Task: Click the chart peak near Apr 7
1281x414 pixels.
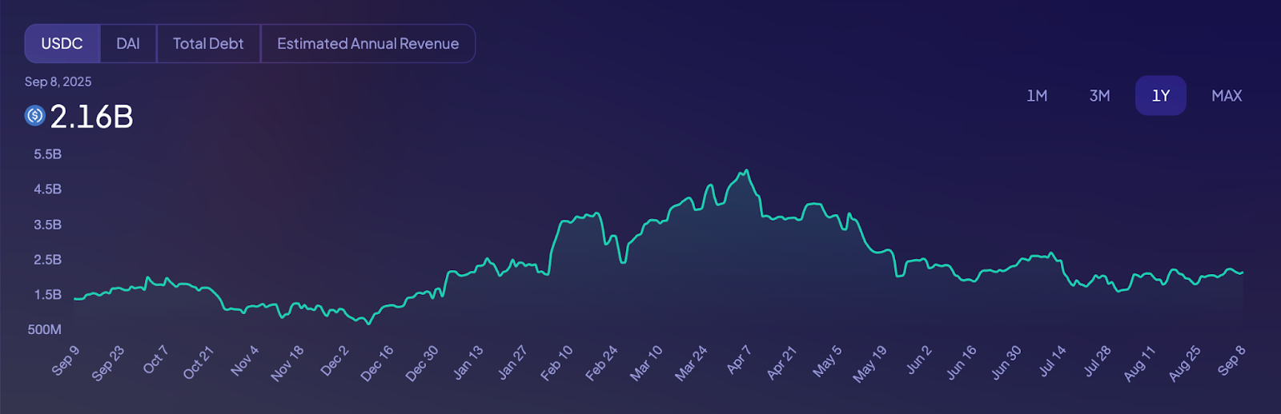Action: click(746, 171)
